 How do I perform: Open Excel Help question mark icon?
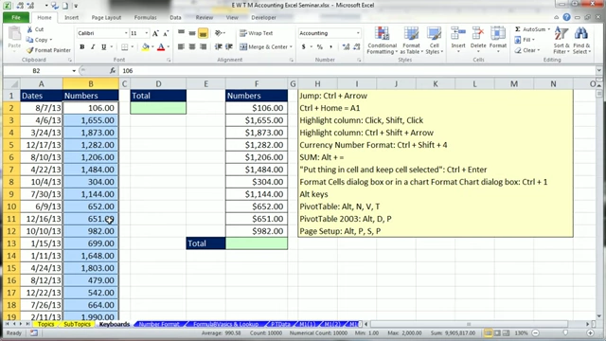(x=566, y=17)
